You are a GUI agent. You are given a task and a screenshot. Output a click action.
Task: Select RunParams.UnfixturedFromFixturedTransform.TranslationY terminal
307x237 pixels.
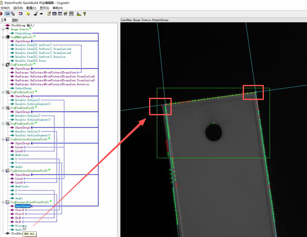tap(55, 80)
